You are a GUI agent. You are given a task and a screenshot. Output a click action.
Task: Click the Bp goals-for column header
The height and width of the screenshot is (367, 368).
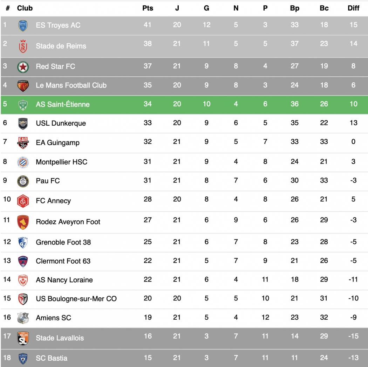point(294,8)
